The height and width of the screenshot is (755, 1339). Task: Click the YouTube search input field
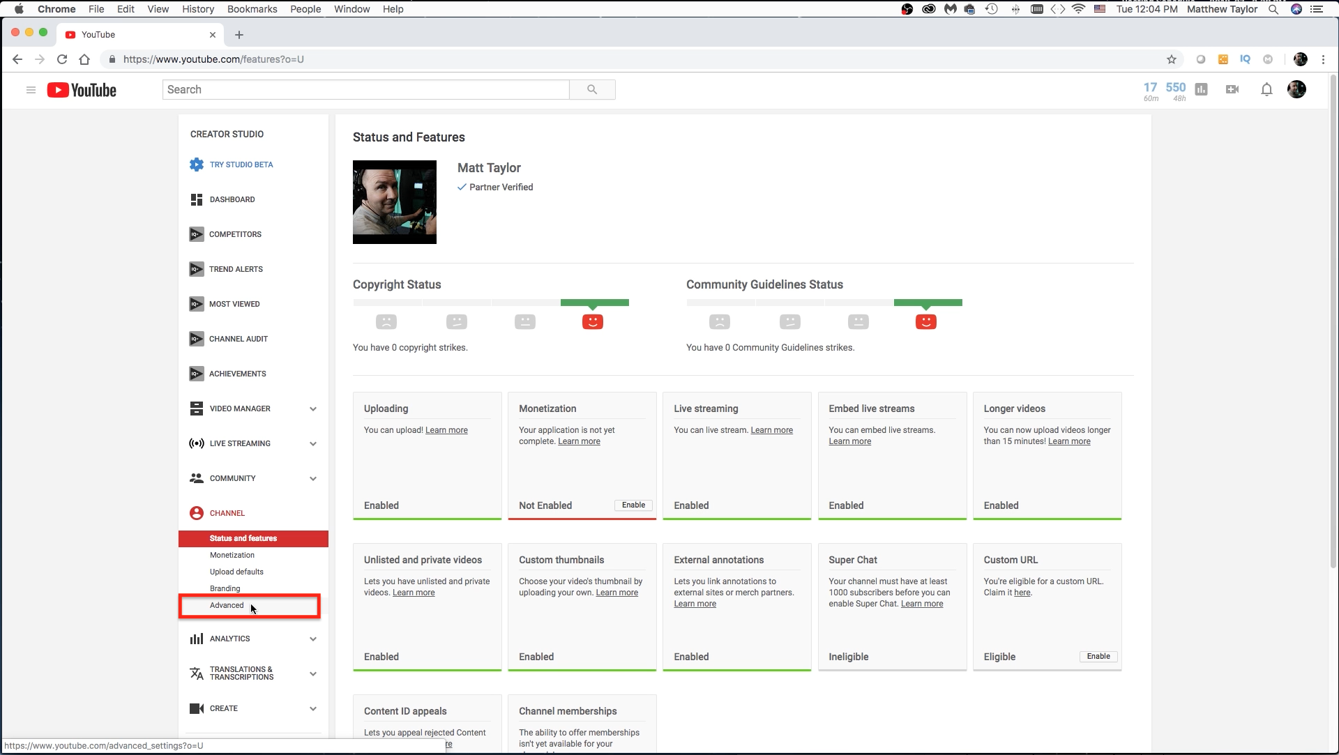tap(366, 89)
